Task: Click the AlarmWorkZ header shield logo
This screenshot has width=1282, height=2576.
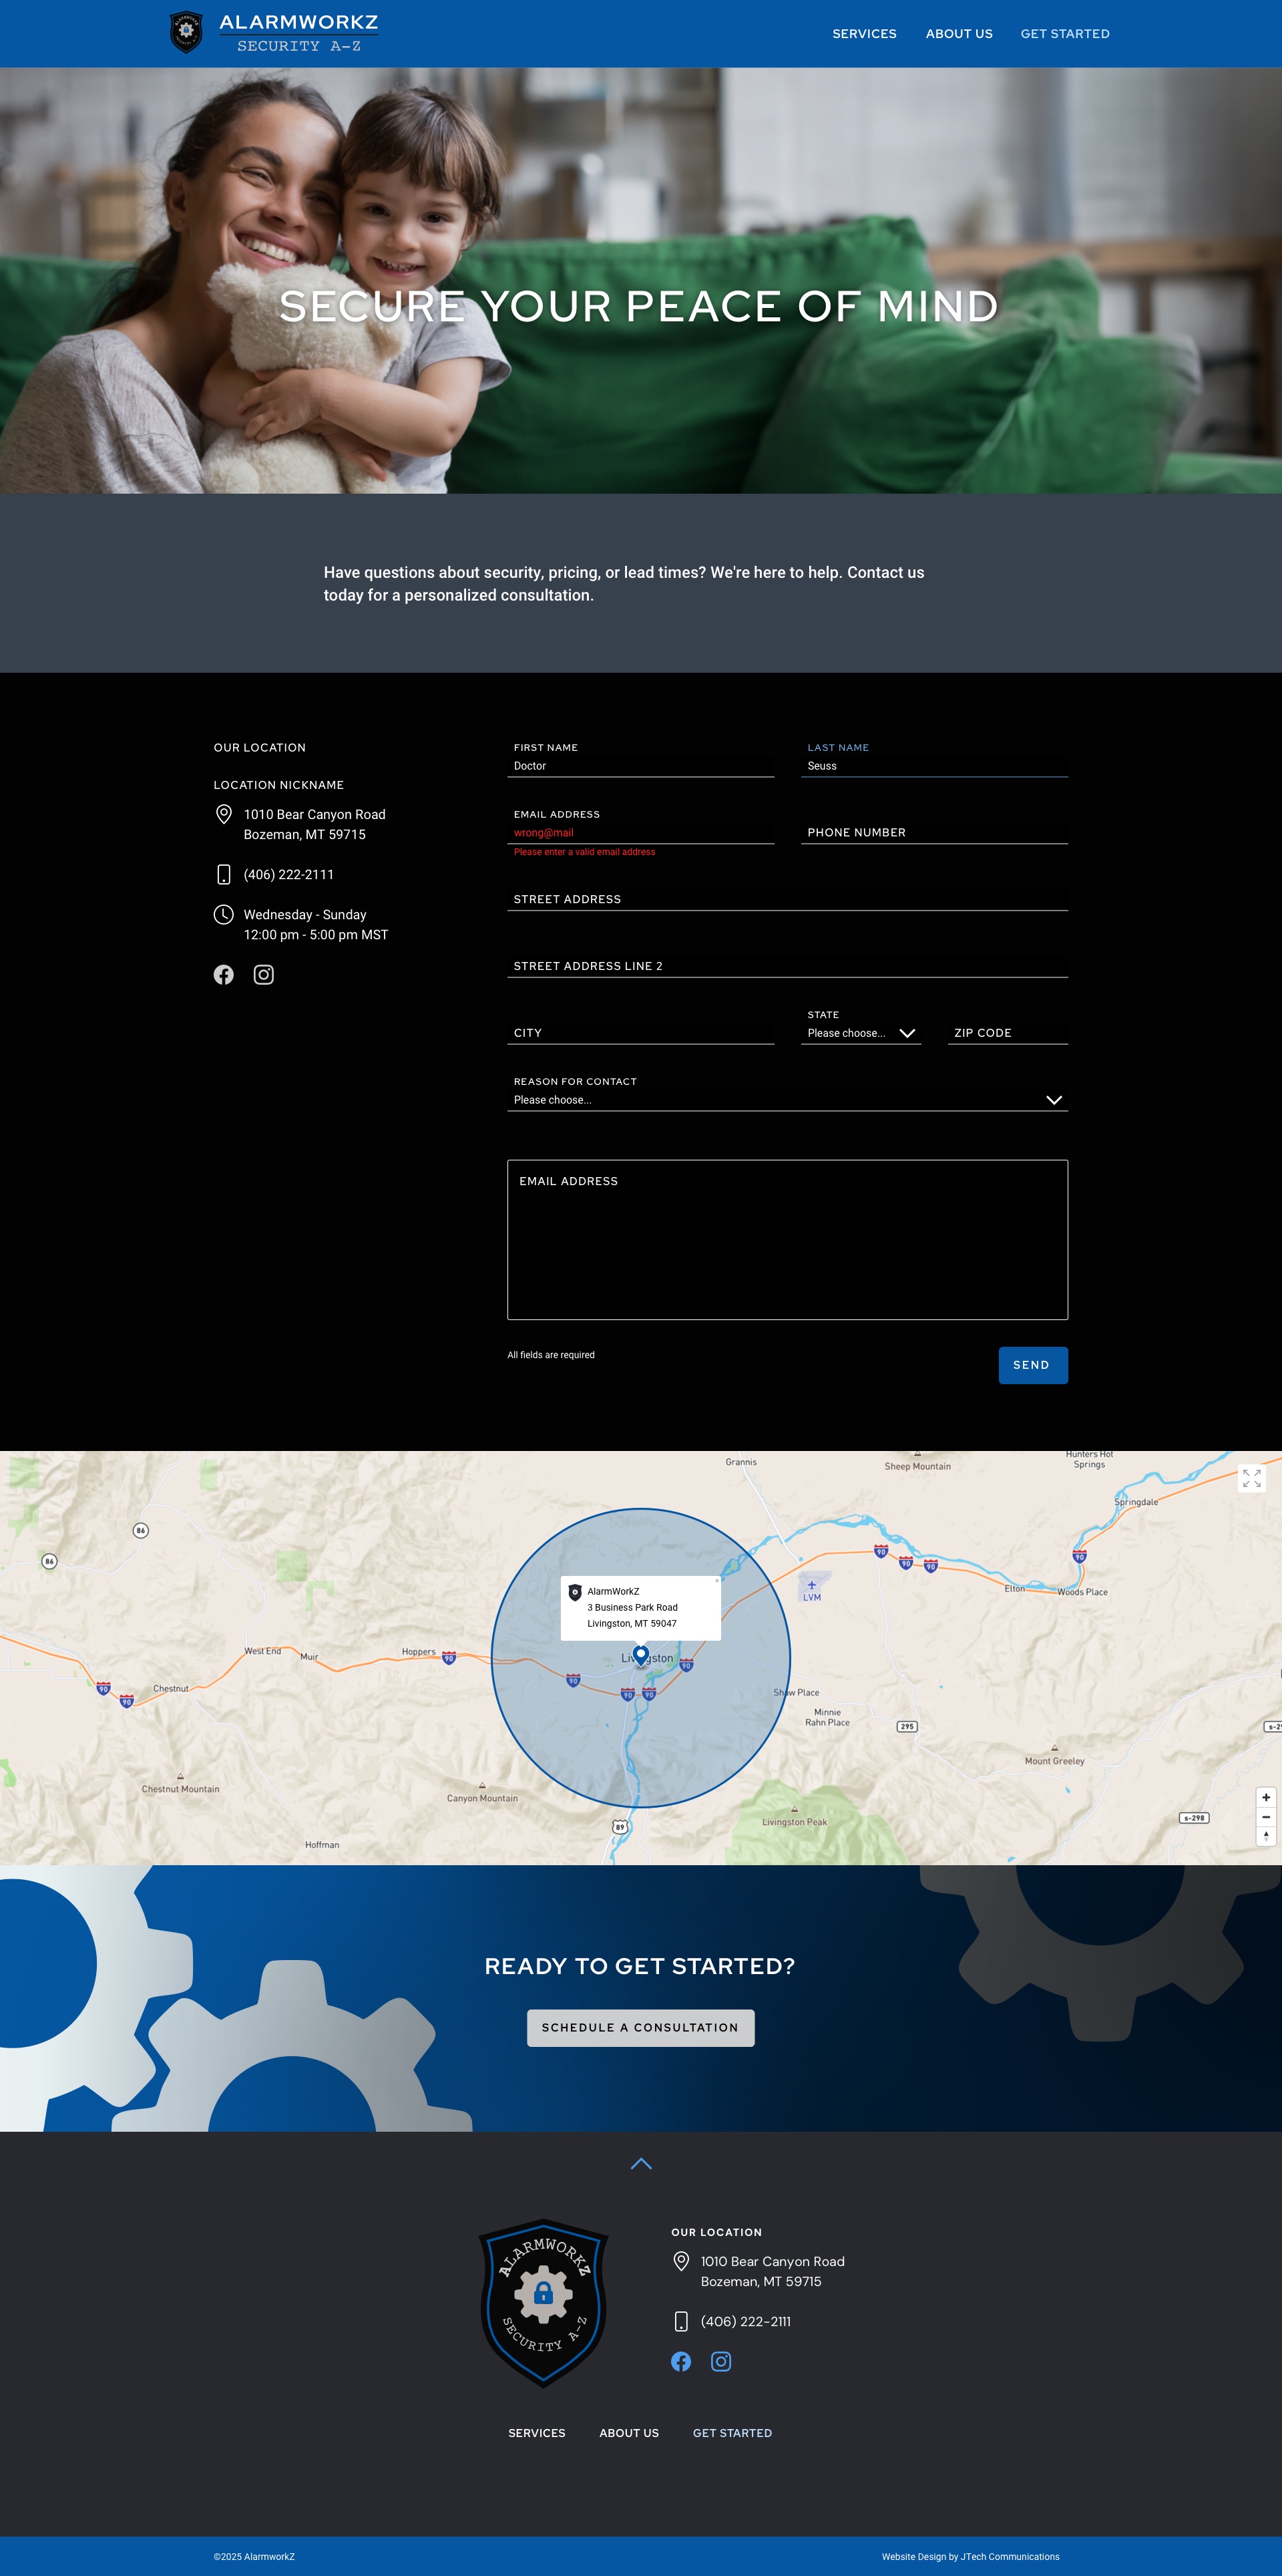Action: coord(187,32)
